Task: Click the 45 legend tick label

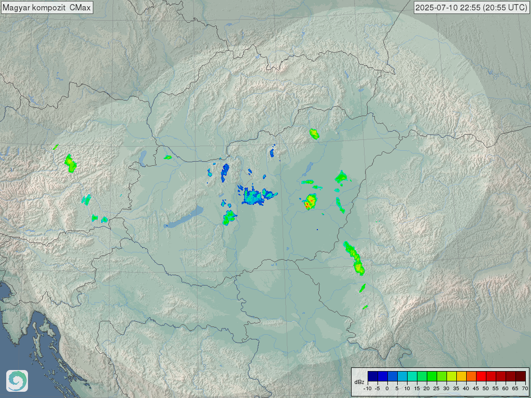Action: [476, 389]
